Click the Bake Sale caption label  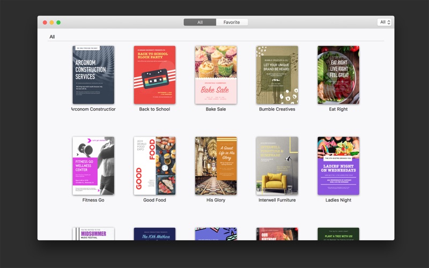point(216,109)
